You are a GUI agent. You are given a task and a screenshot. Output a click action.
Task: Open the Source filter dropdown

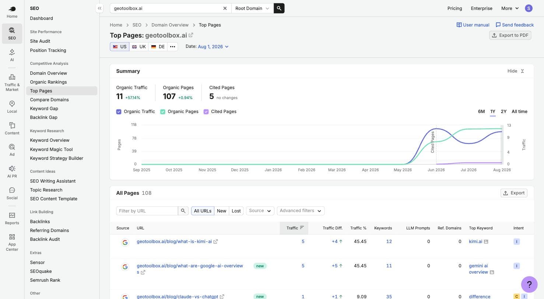click(x=260, y=211)
